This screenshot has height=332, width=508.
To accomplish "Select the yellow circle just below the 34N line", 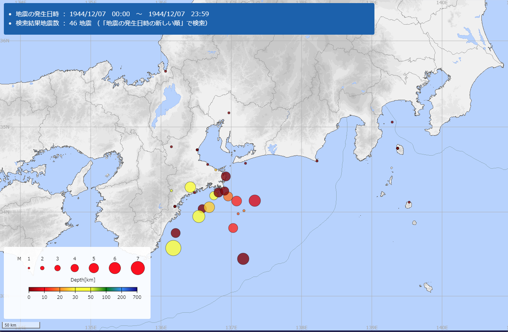I will [198, 216].
